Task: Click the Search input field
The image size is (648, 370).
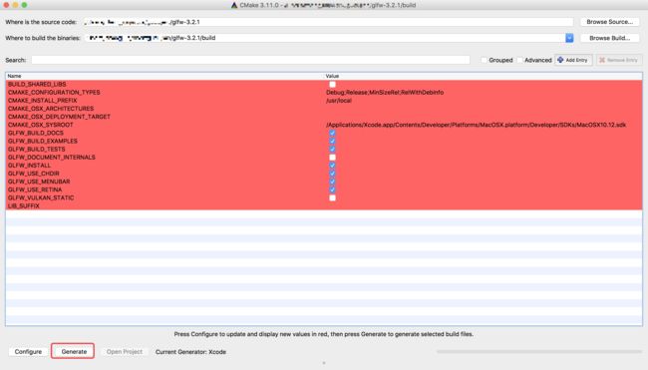Action: (x=250, y=60)
